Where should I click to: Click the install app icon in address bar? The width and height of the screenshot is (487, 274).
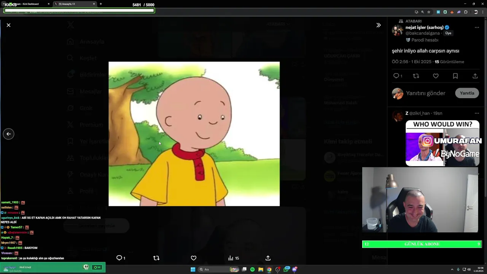(416, 12)
